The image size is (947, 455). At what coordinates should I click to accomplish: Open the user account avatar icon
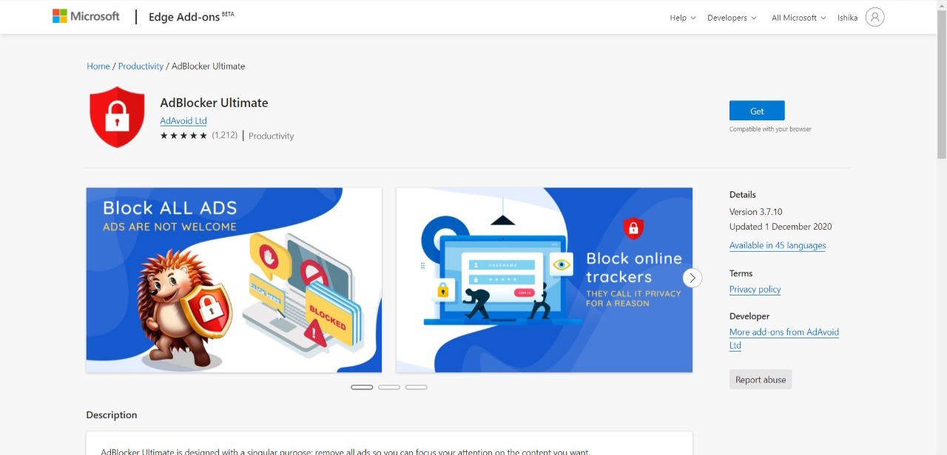point(874,17)
